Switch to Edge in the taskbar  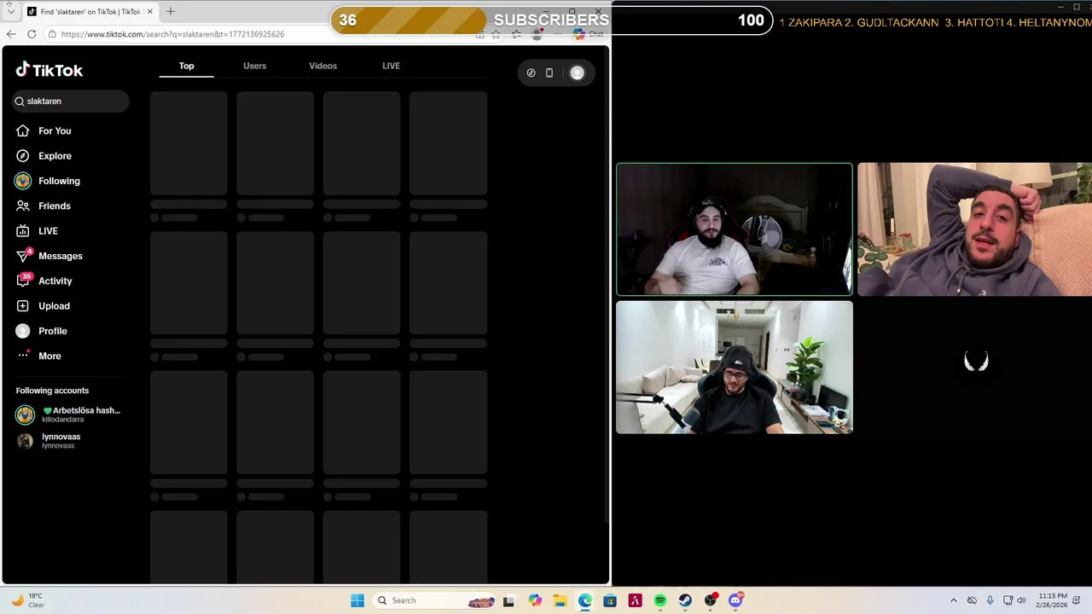(585, 600)
